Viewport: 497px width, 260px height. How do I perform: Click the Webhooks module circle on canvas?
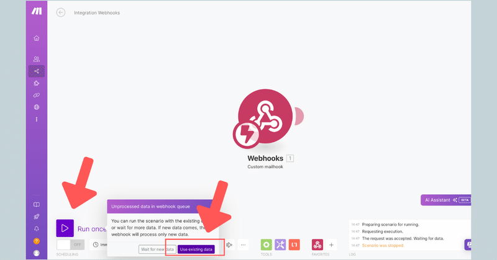[x=266, y=116]
